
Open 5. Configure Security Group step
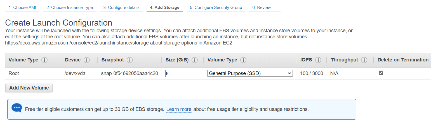[x=216, y=8]
